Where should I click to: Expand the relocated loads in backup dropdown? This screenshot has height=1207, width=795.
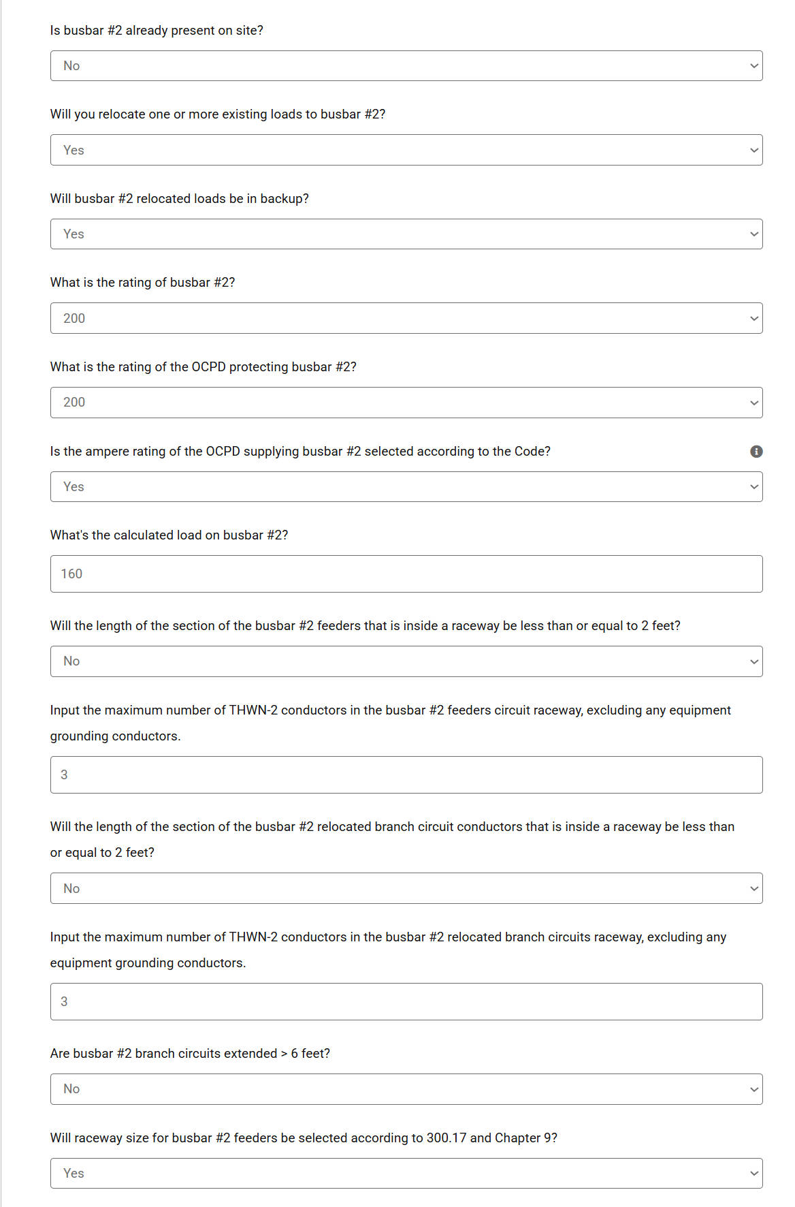click(406, 234)
